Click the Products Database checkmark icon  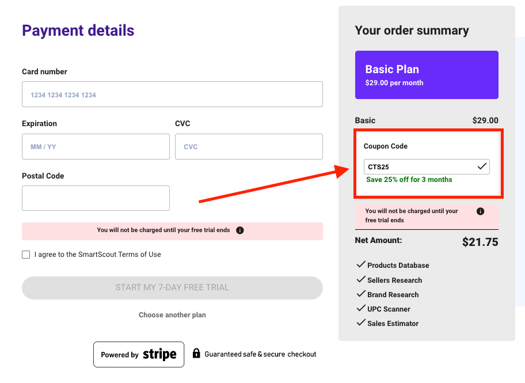pyautogui.click(x=361, y=264)
